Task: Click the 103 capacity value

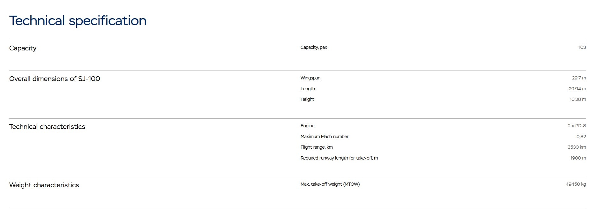Action: click(582, 47)
